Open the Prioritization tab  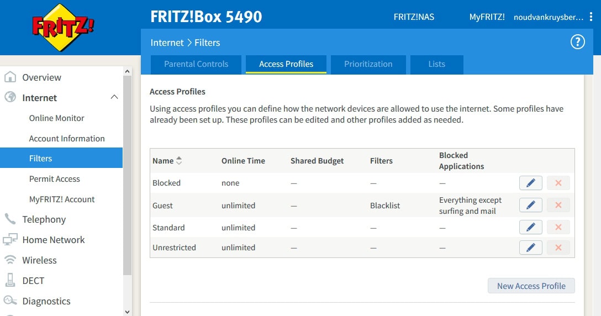[x=368, y=64]
